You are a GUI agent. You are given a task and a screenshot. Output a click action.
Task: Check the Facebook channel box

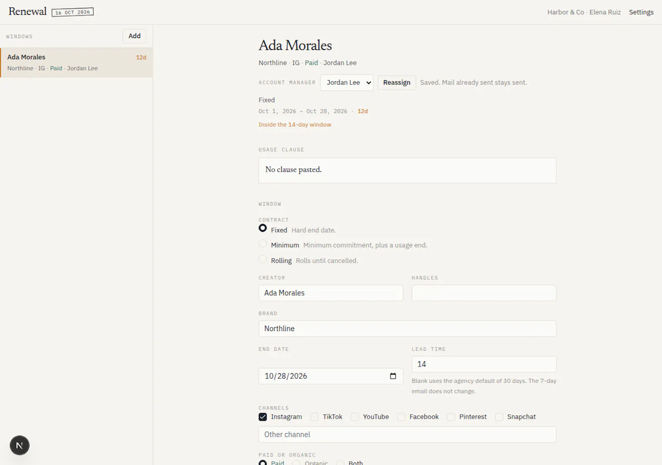401,417
